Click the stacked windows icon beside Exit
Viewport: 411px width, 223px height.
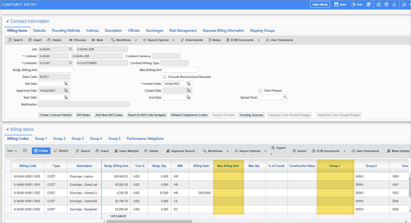pyautogui.click(x=368, y=5)
